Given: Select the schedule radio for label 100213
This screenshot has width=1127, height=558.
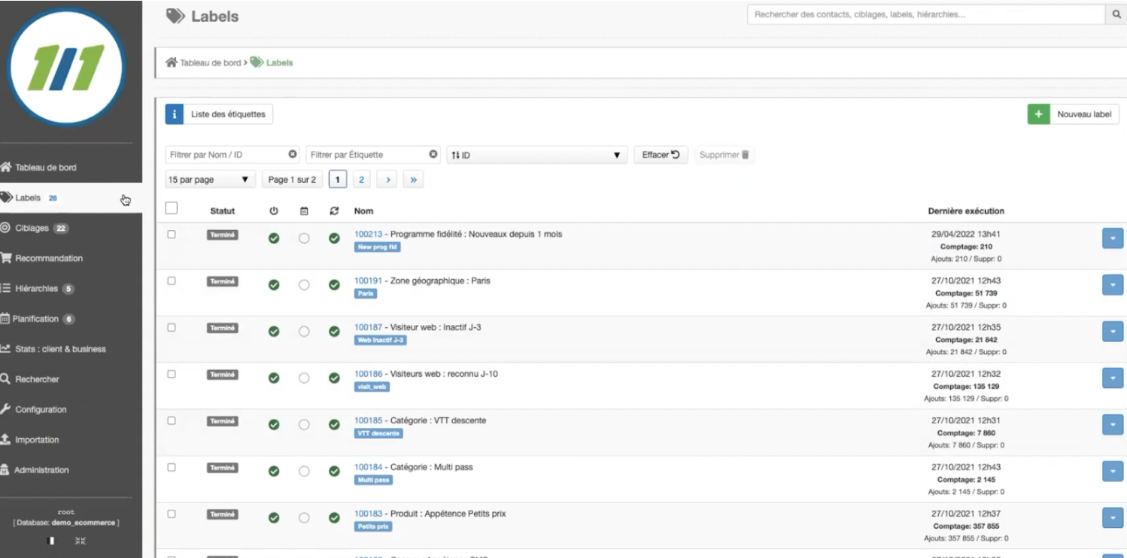Looking at the screenshot, I should coord(304,238).
